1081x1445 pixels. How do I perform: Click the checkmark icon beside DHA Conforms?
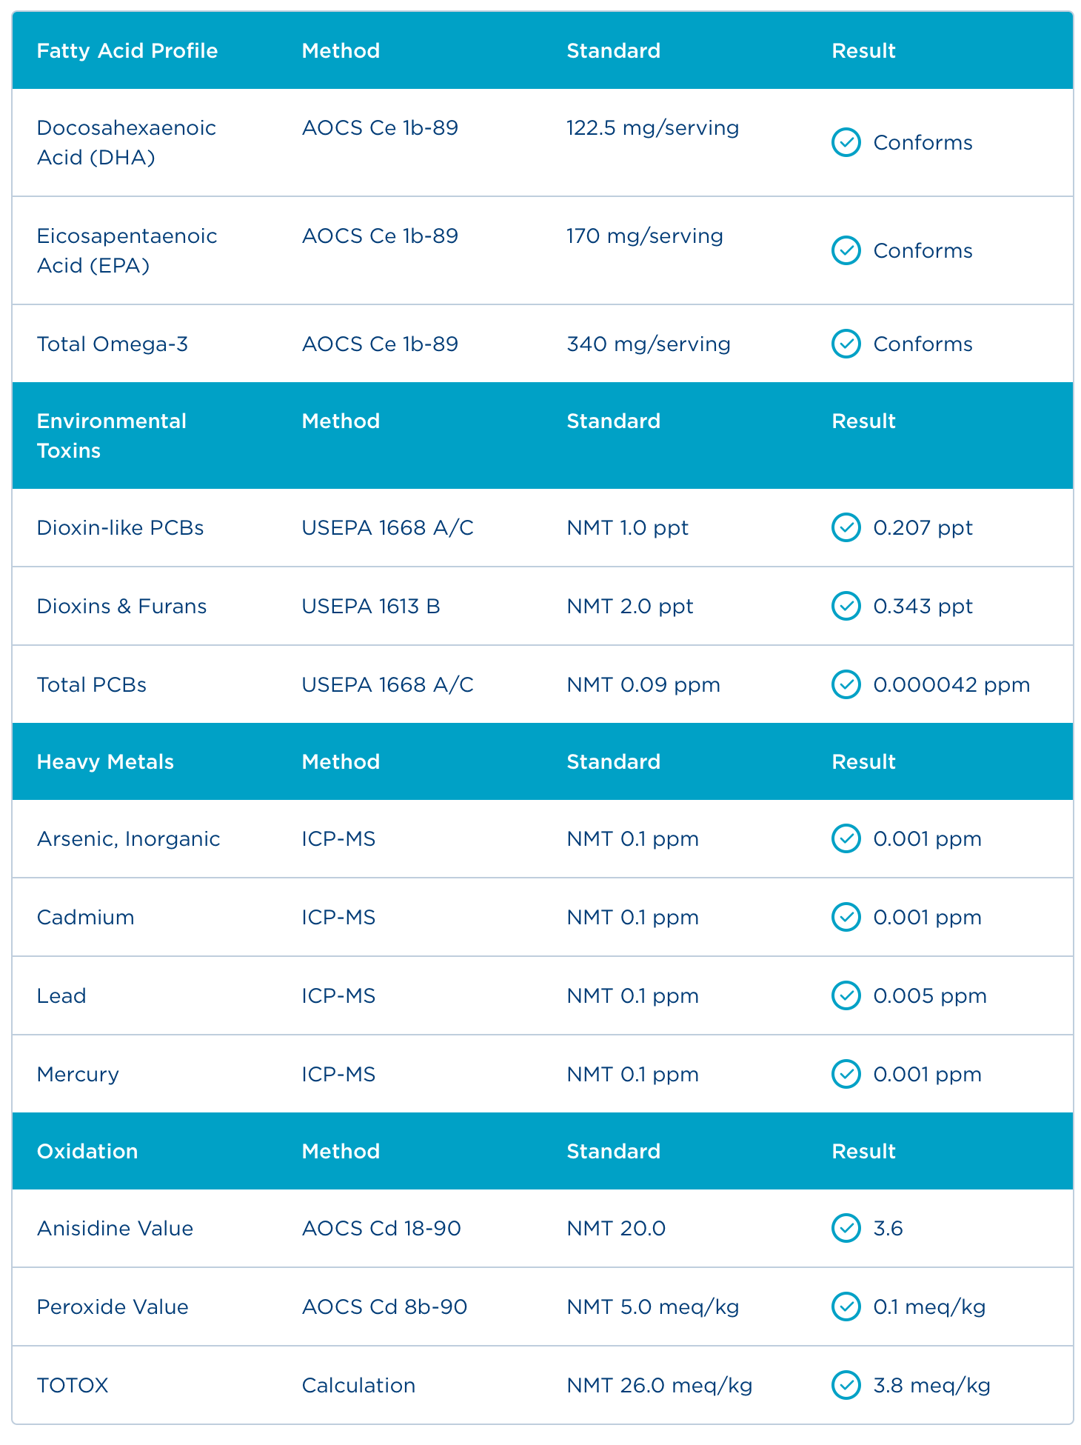846,143
